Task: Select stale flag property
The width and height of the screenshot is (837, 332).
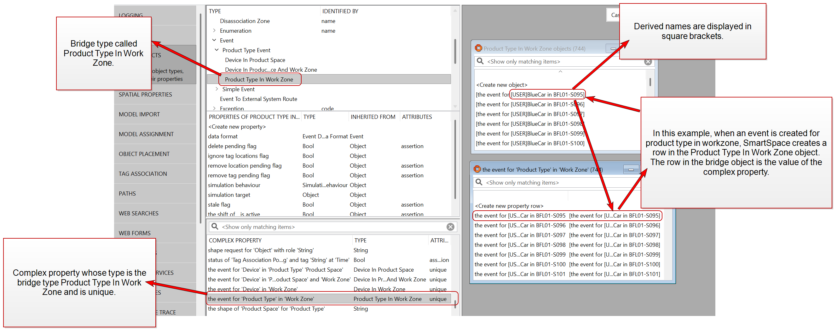Action: click(329, 204)
